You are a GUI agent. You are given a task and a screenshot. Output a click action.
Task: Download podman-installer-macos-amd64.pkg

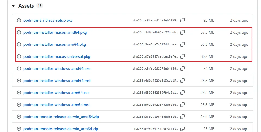click(x=55, y=32)
